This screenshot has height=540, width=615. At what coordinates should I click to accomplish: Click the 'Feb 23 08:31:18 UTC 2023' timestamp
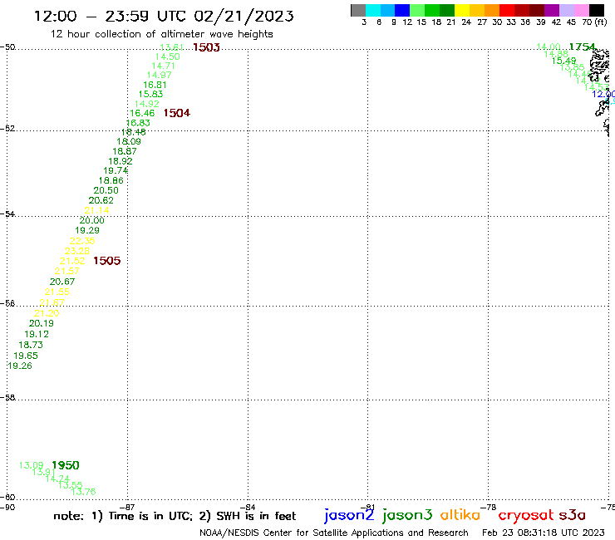point(544,533)
